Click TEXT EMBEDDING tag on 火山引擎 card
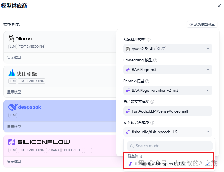 click(31, 81)
